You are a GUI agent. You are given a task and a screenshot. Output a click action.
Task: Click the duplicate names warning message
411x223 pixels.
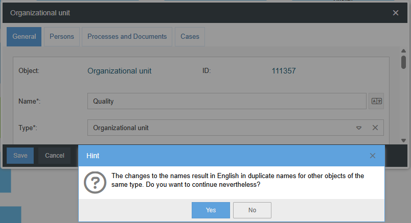coord(238,180)
